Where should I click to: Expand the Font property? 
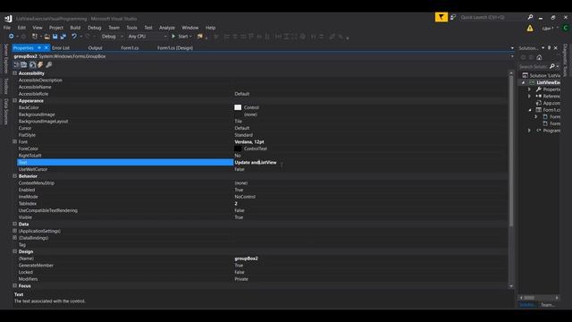(15, 141)
